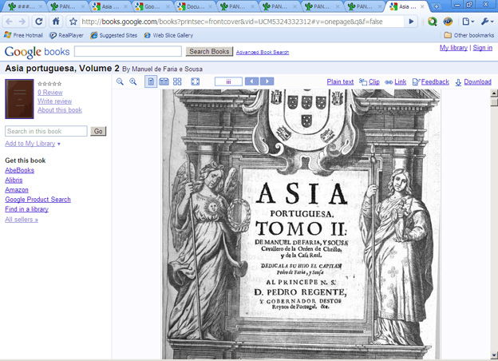The height and width of the screenshot is (361, 498).
Task: Open a new tab
Action: pos(437,6)
